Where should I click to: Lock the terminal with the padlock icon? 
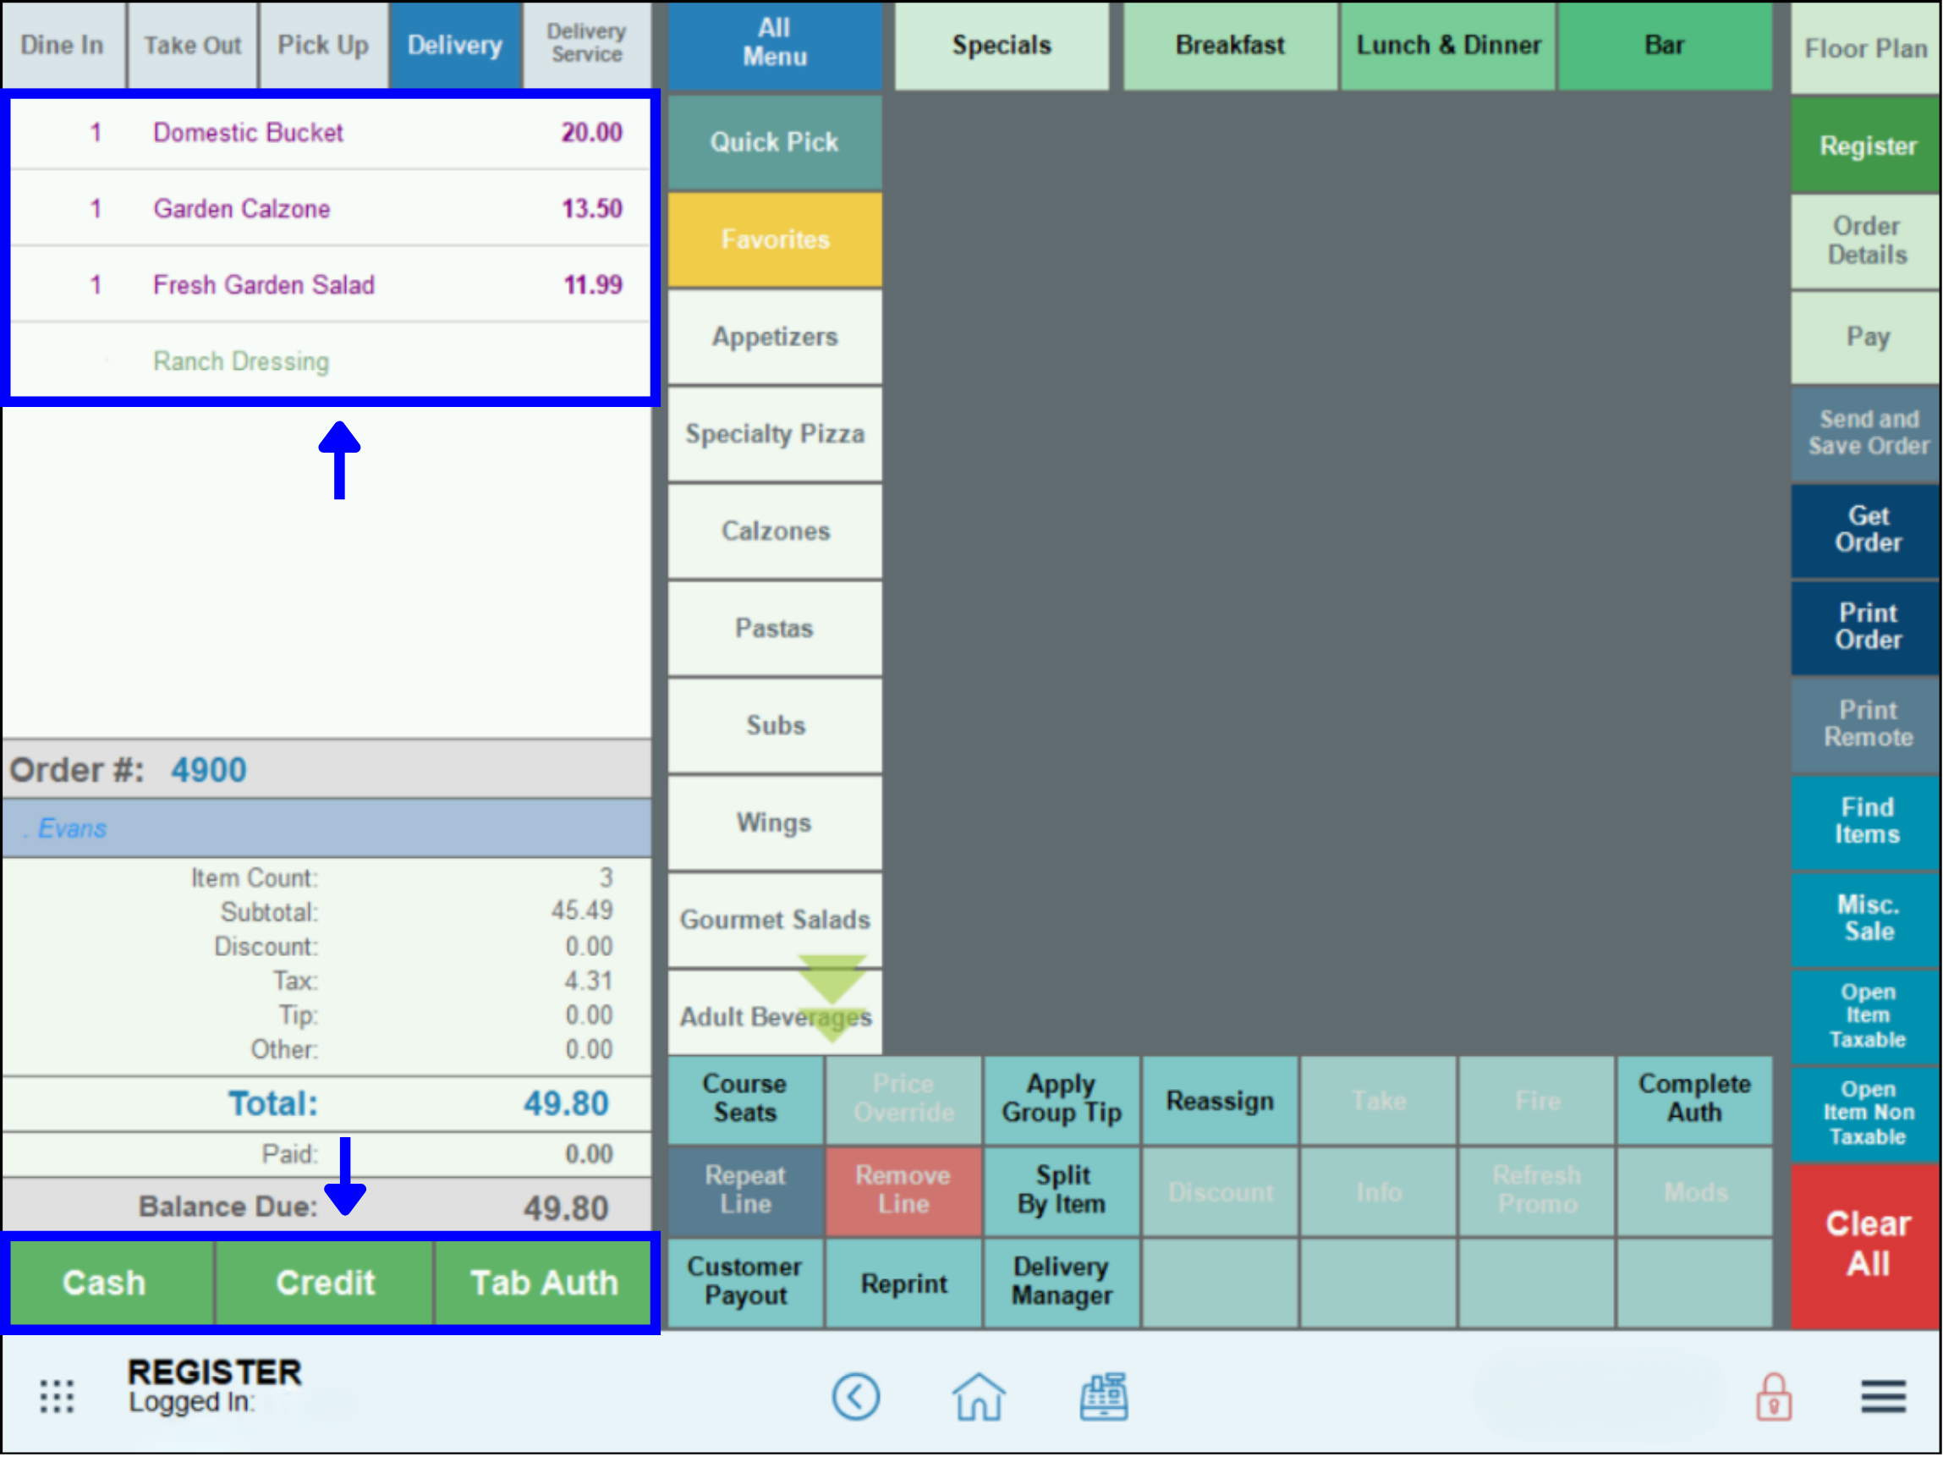tap(1774, 1396)
